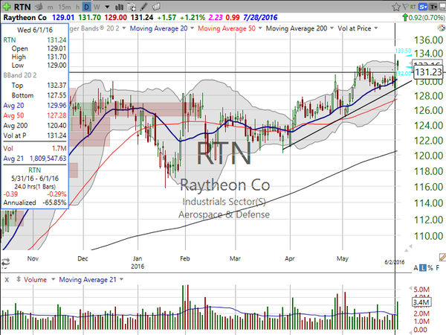
Task: Select the Weekly (W) time frame
Action: point(97,7)
